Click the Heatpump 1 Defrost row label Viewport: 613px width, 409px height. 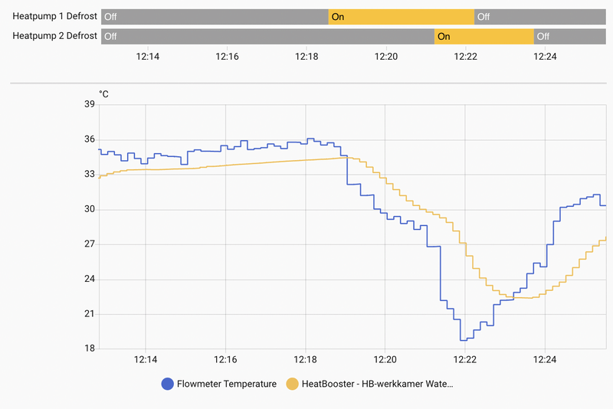pyautogui.click(x=54, y=16)
